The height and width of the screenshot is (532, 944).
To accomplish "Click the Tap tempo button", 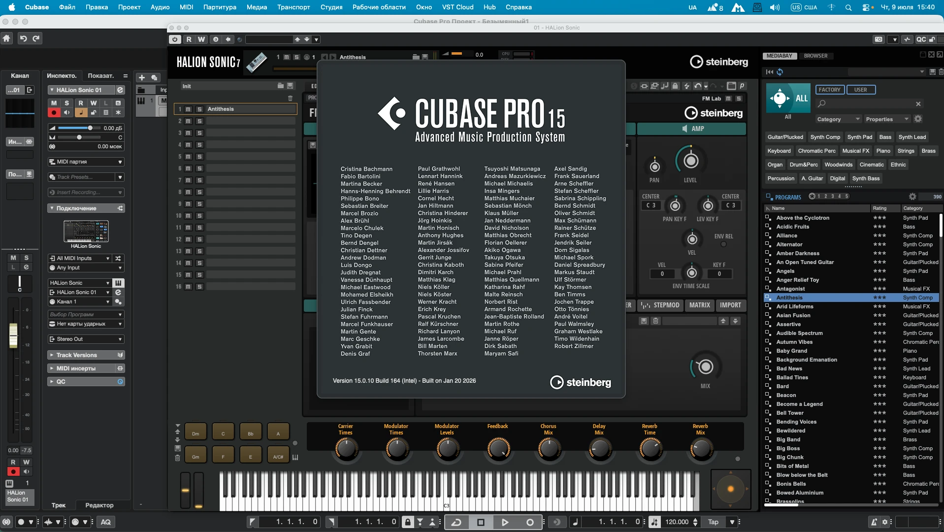I will 713,522.
